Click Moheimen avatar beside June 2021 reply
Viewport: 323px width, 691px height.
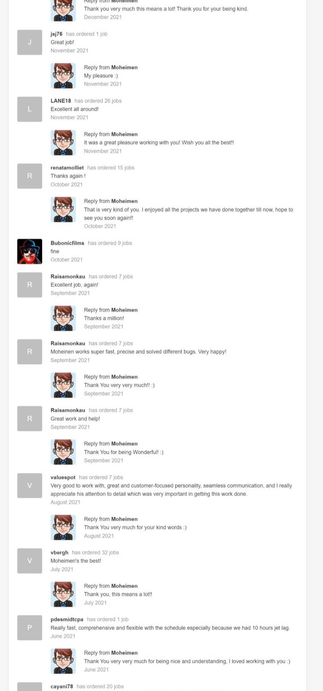point(63,661)
